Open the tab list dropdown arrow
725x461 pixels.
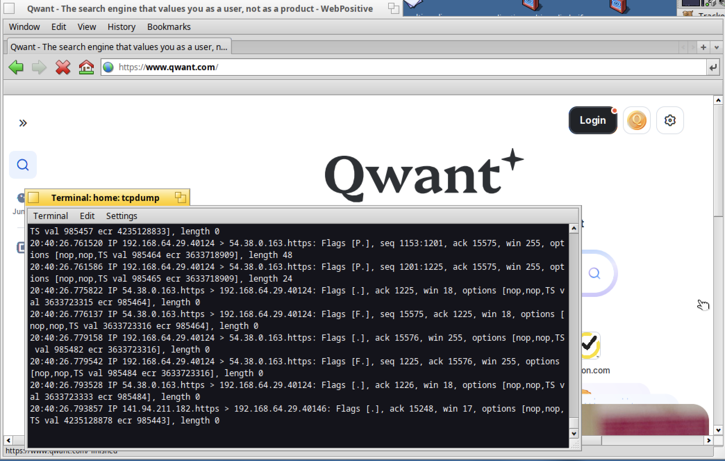pos(716,47)
